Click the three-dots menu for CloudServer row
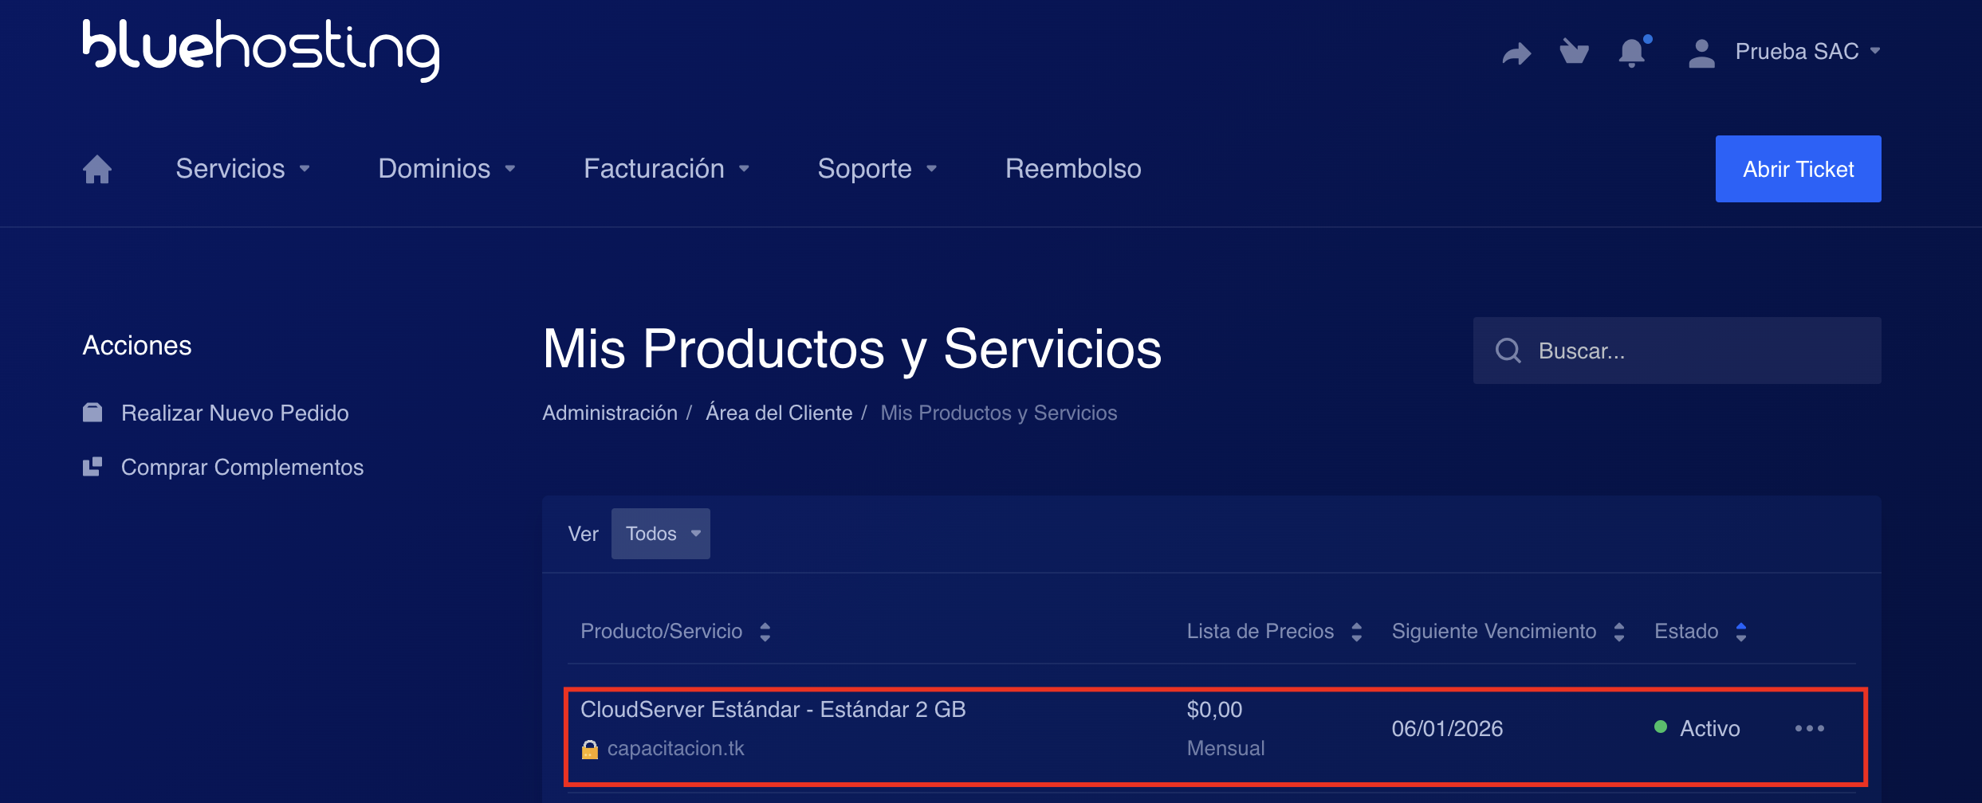 point(1809,728)
